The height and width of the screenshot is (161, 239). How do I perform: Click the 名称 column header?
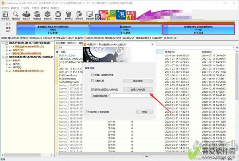tap(63, 52)
